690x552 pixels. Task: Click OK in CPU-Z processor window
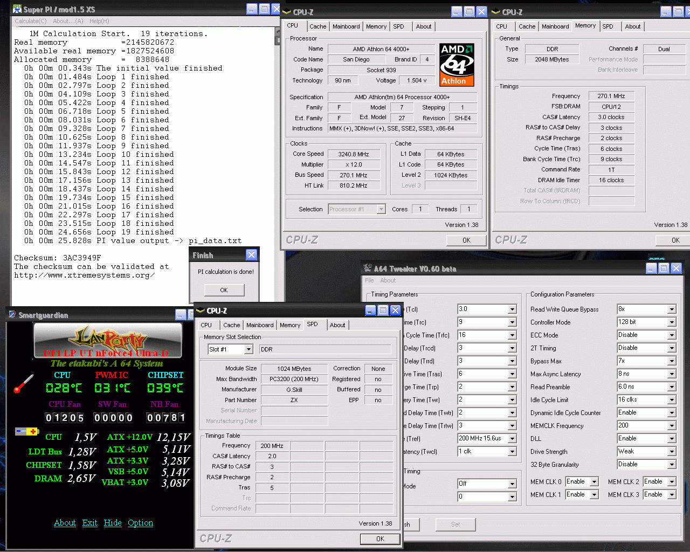point(466,240)
